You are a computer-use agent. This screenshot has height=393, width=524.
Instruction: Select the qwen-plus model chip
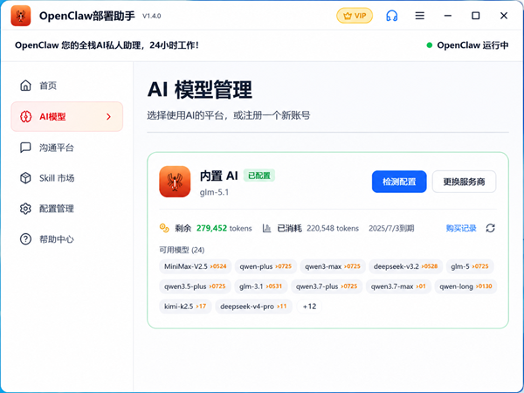coord(265,266)
